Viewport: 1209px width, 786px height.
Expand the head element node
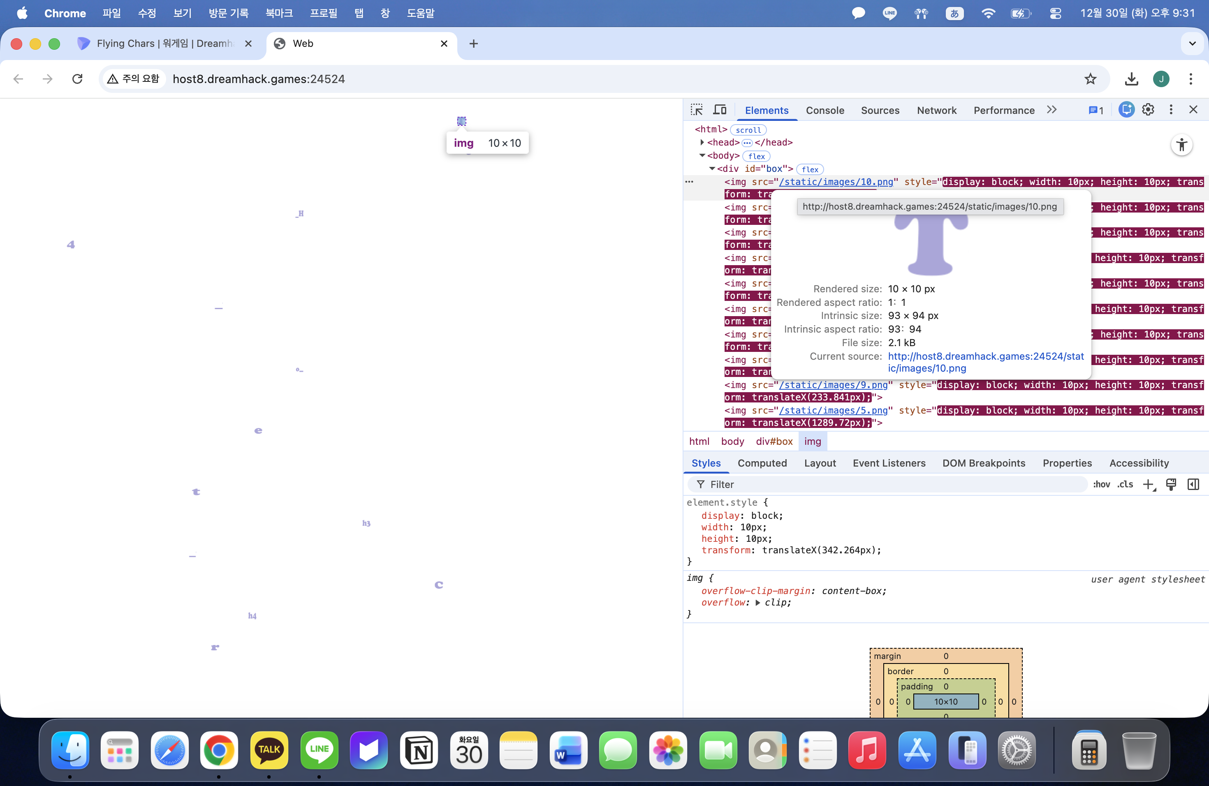(702, 143)
